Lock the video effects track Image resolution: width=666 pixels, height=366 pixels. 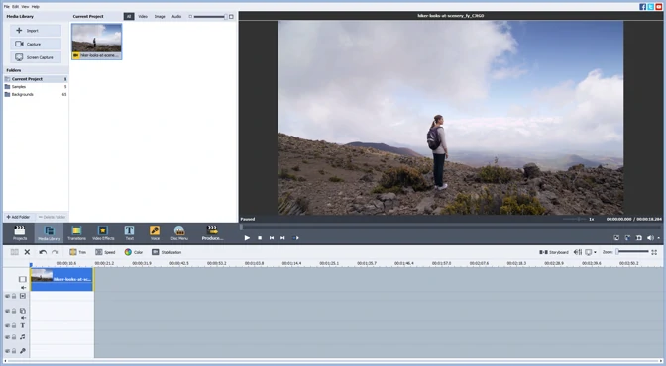coord(14,296)
